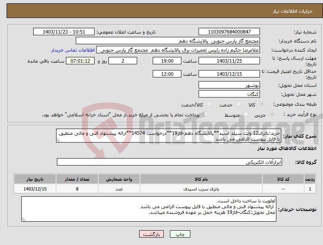Select the کالا/خدمت radio button
The height and width of the screenshot is (245, 323).
coord(209,104)
